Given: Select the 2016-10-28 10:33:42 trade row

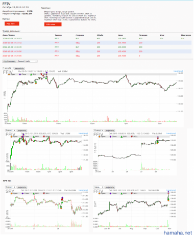Looking at the screenshot, I should click(97, 43).
